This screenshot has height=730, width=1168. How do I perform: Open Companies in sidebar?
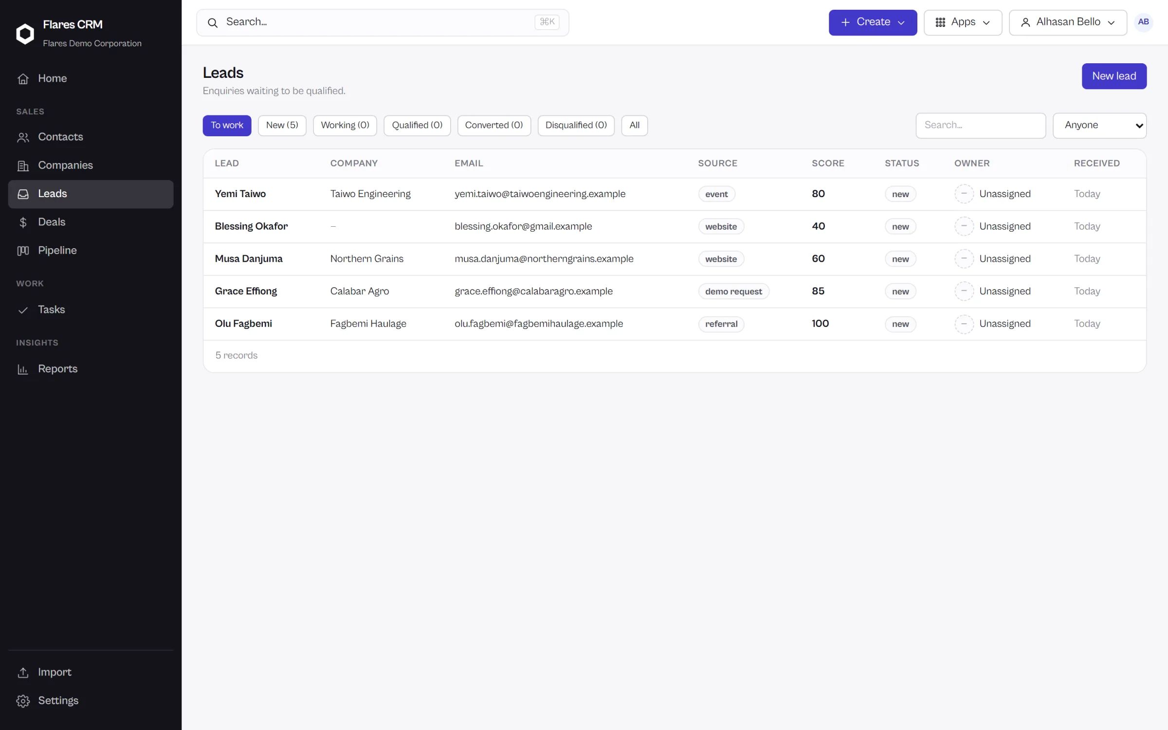(91, 165)
